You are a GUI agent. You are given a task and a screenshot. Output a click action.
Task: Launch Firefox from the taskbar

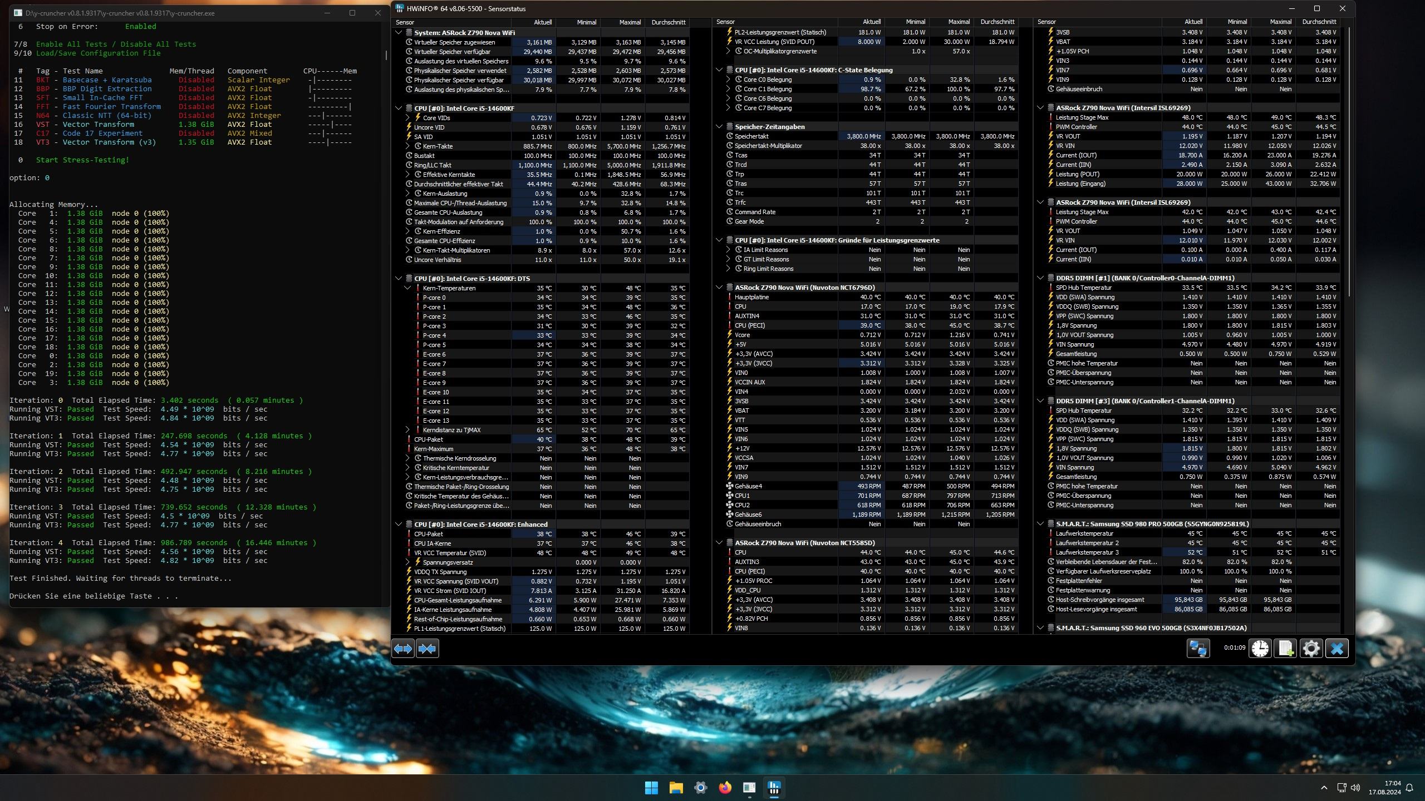[x=725, y=788]
